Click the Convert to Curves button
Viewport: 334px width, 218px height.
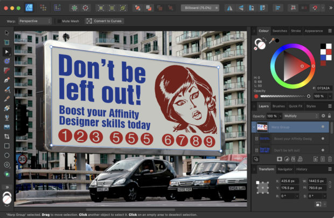(x=105, y=21)
